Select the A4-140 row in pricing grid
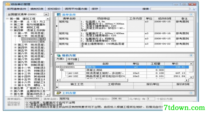This screenshot has height=113, width=206. (x=122, y=73)
